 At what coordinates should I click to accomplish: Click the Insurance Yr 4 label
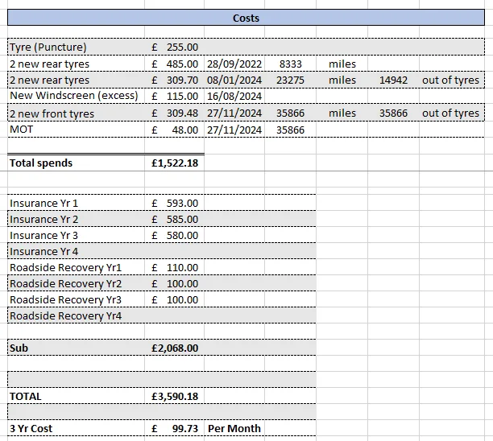[x=43, y=251]
